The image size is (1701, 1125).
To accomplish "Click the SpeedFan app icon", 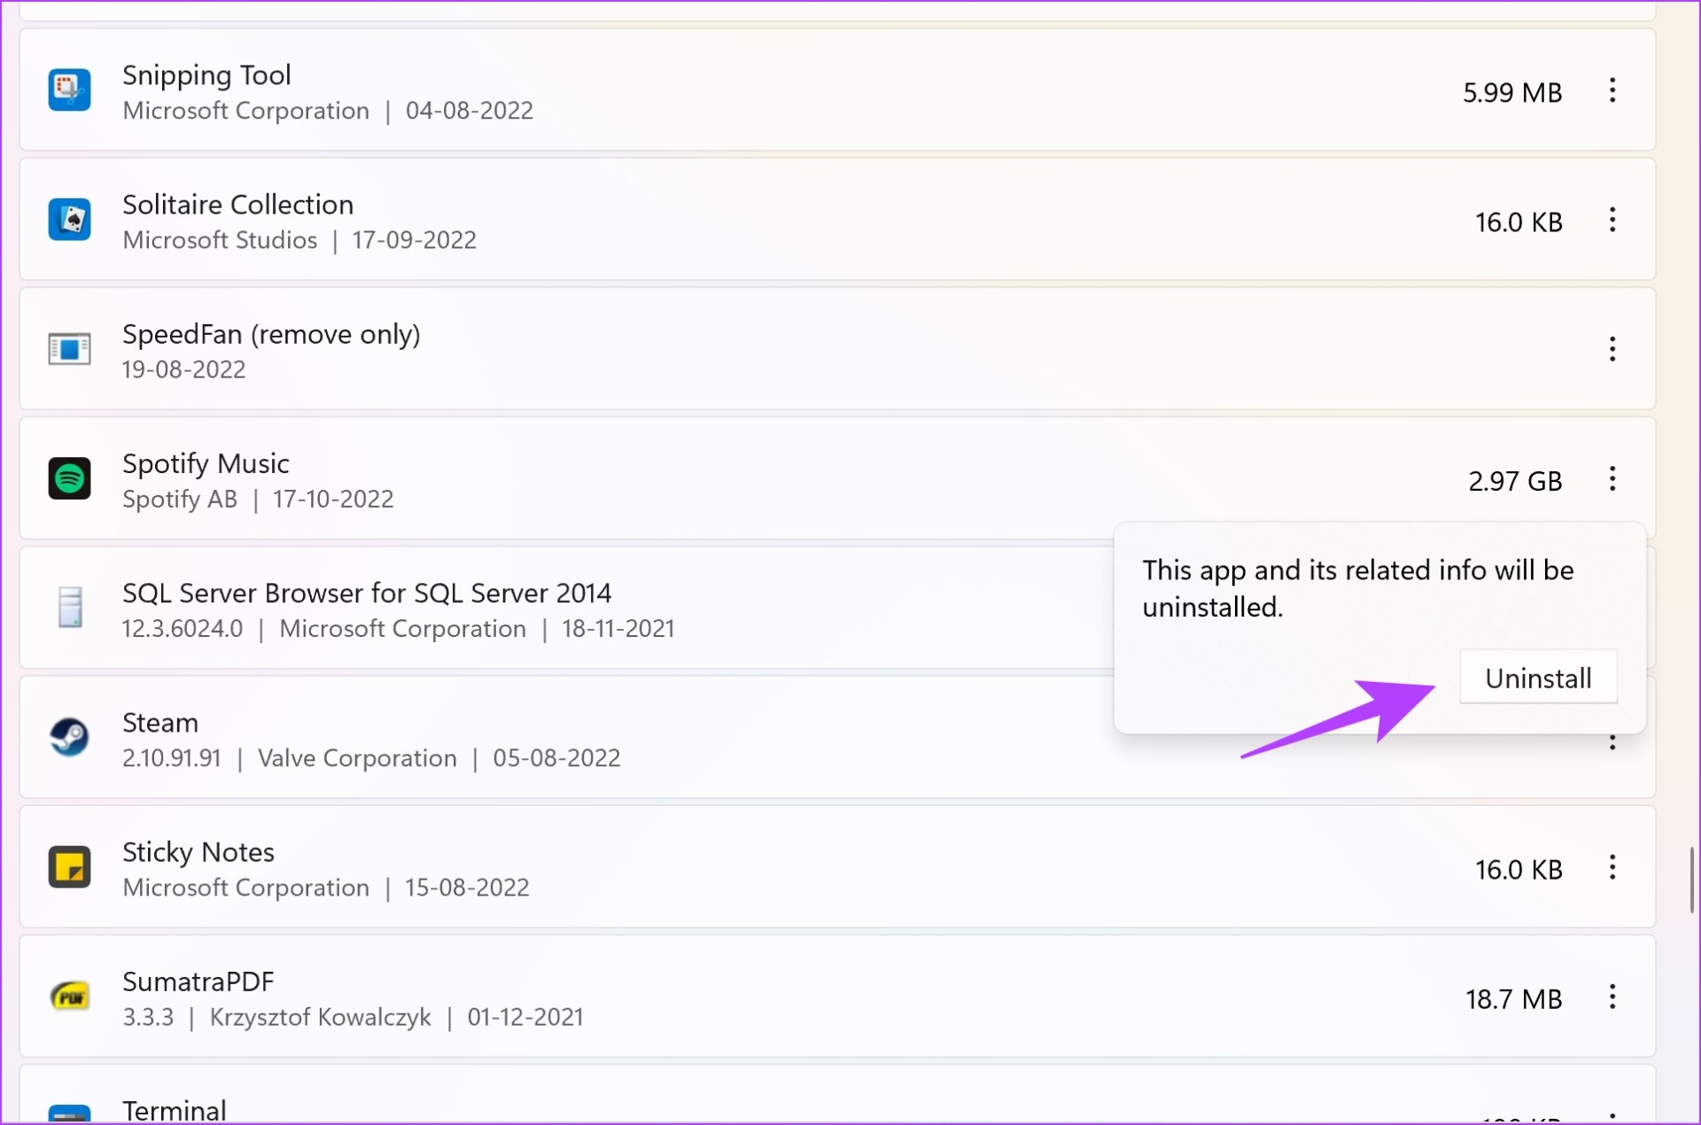I will coord(69,349).
